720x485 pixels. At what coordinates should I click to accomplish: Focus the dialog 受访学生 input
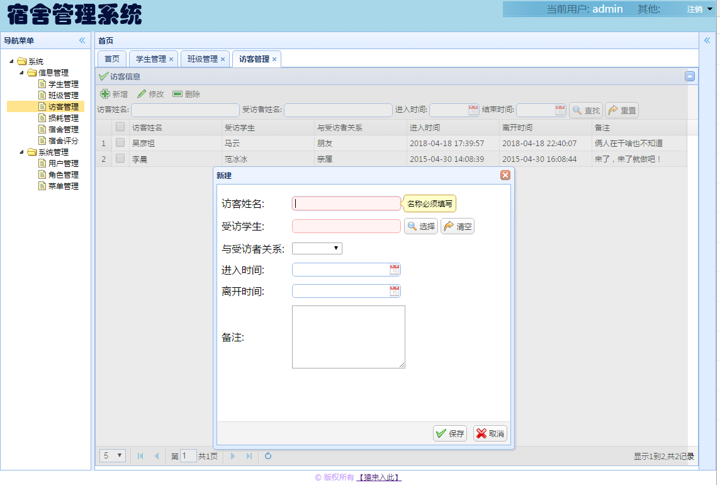pyautogui.click(x=346, y=226)
